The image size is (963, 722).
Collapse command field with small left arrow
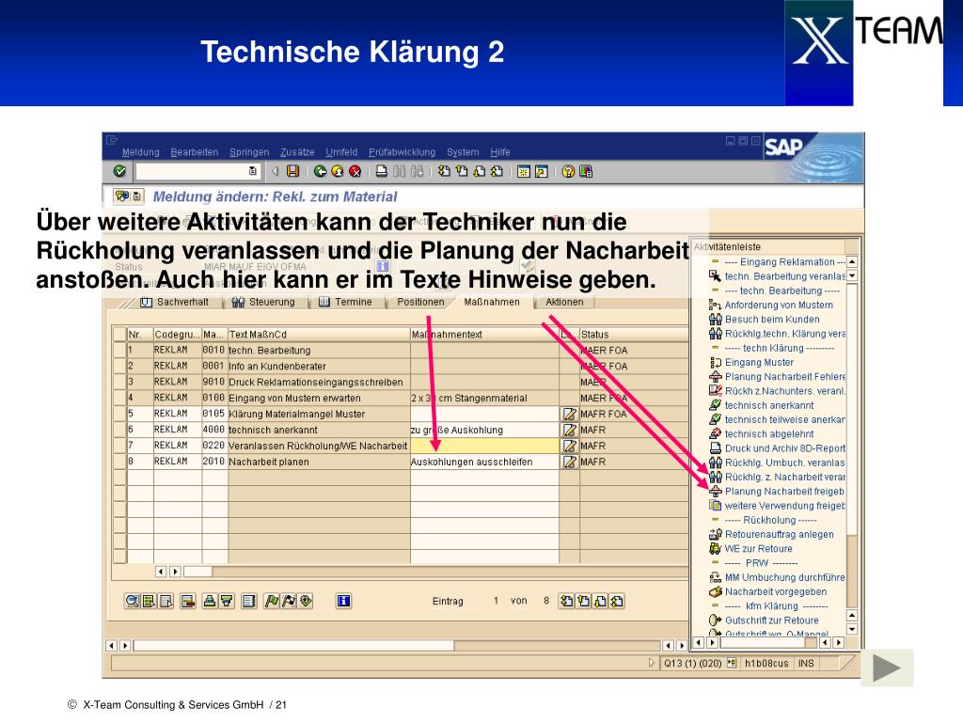point(276,171)
